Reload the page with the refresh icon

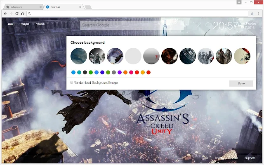click(x=17, y=14)
